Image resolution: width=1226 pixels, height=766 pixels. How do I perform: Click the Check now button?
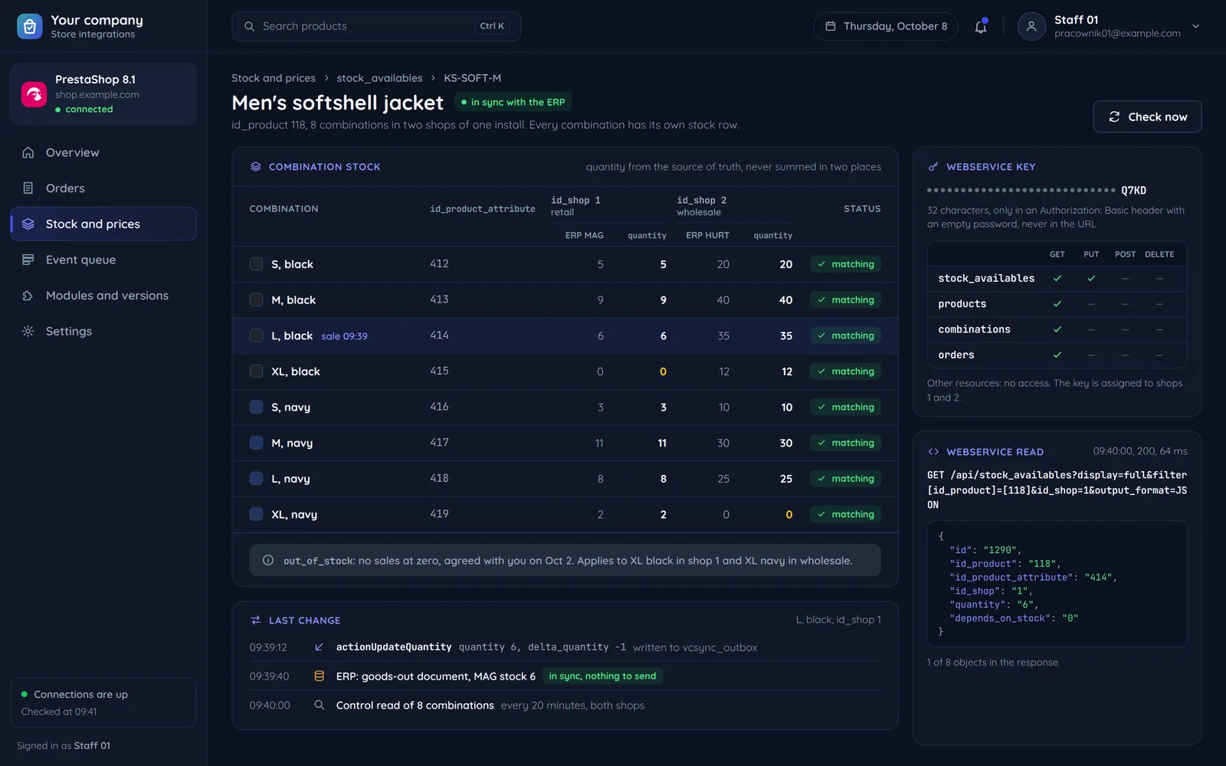click(x=1147, y=116)
